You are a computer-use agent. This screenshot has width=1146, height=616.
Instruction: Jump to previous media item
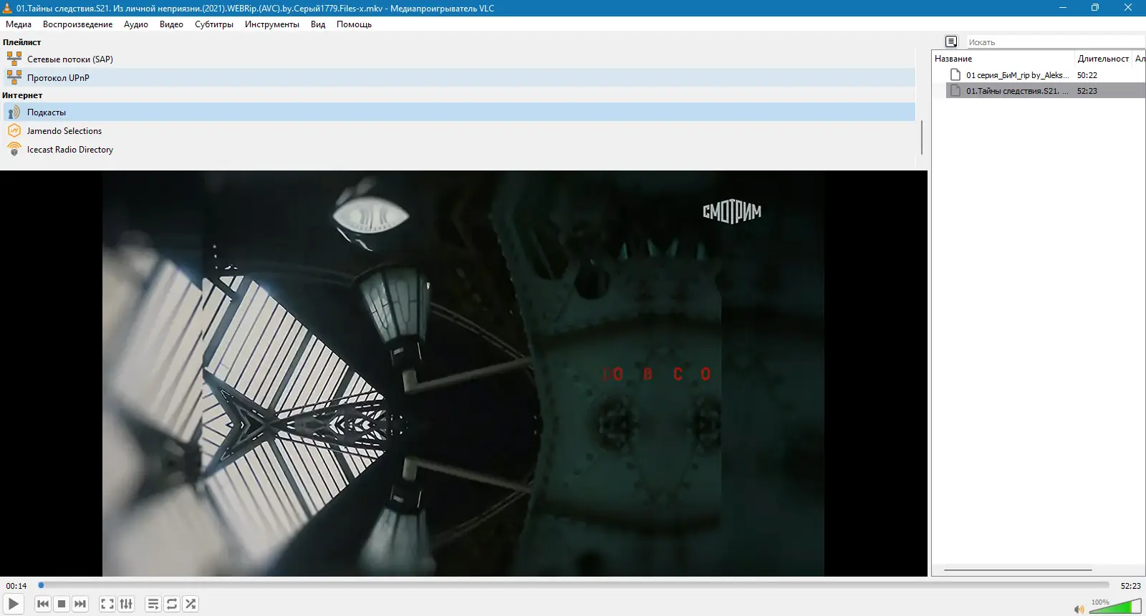click(43, 604)
